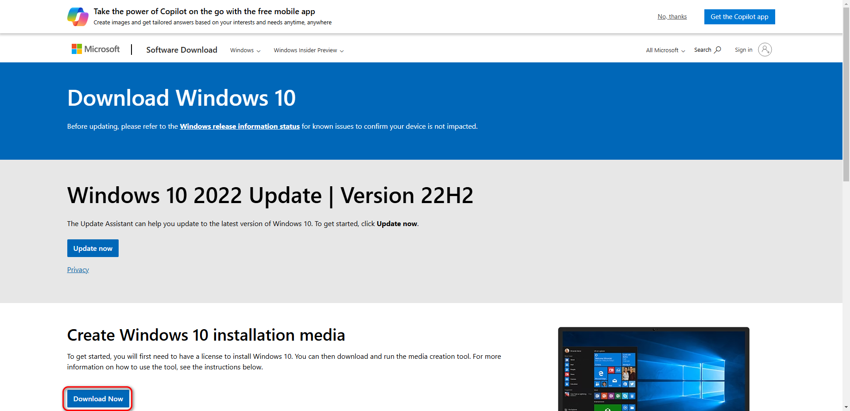Click the 'Create images and get tailored answers' text
The height and width of the screenshot is (411, 850).
click(x=212, y=23)
